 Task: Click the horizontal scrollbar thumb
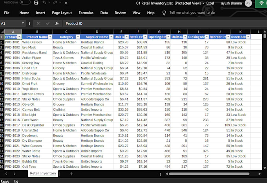(209, 174)
